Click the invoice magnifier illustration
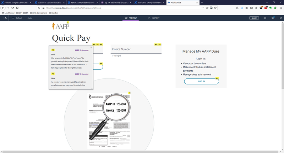This screenshot has width=284, height=153. click(109, 121)
